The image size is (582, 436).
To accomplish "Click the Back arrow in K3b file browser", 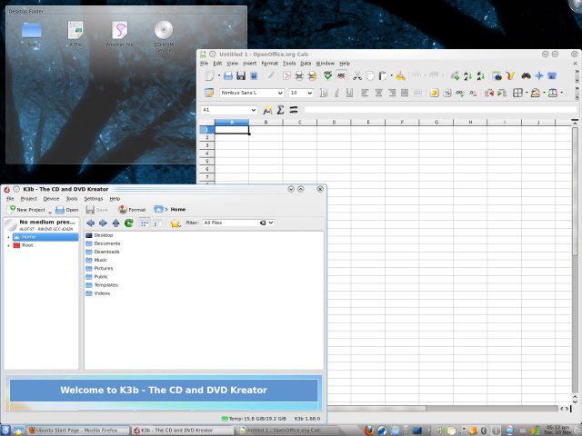I will pyautogui.click(x=90, y=223).
